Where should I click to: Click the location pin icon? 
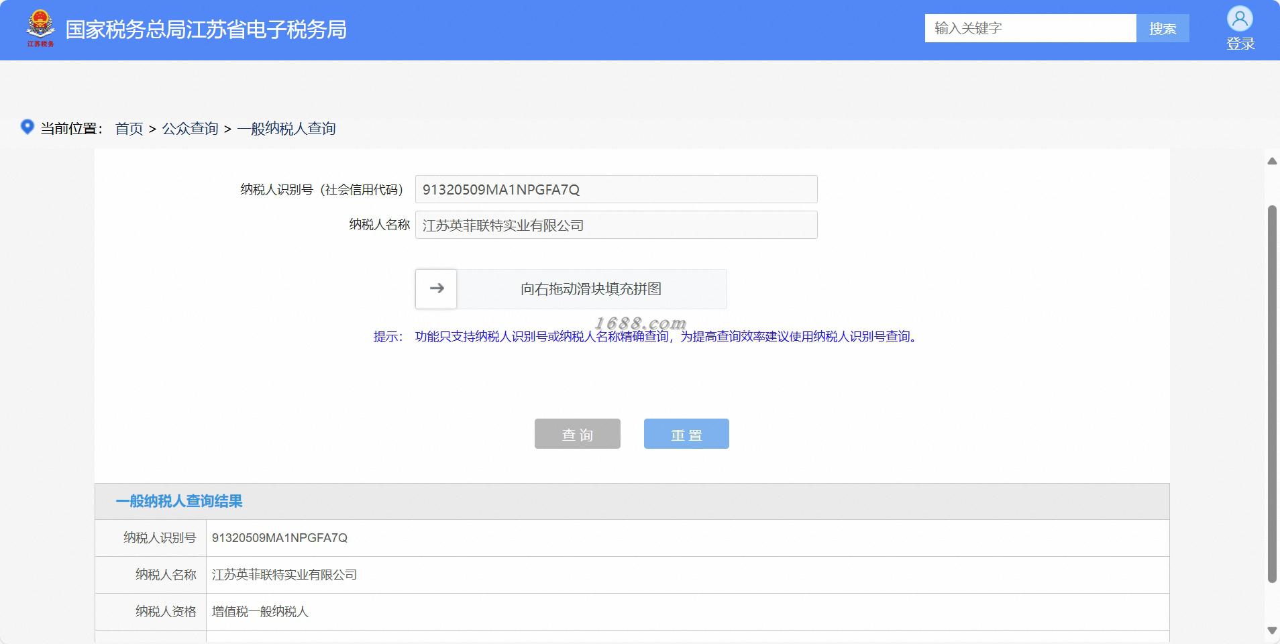27,127
